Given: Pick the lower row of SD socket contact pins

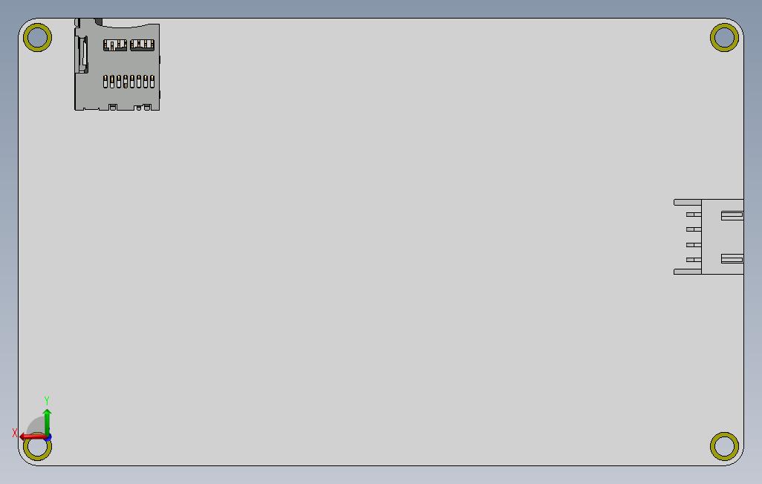Looking at the screenshot, I should tap(128, 81).
